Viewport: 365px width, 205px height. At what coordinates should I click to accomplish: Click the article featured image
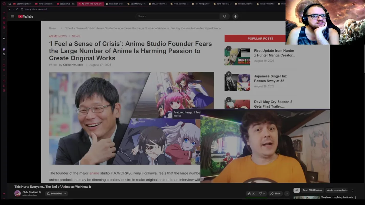[131, 118]
